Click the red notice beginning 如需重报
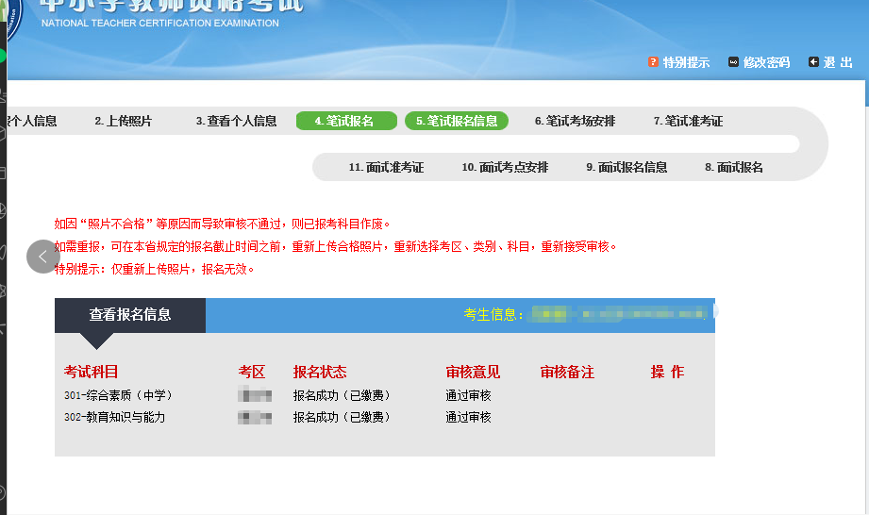Screen dimensions: 869x515 [335, 246]
